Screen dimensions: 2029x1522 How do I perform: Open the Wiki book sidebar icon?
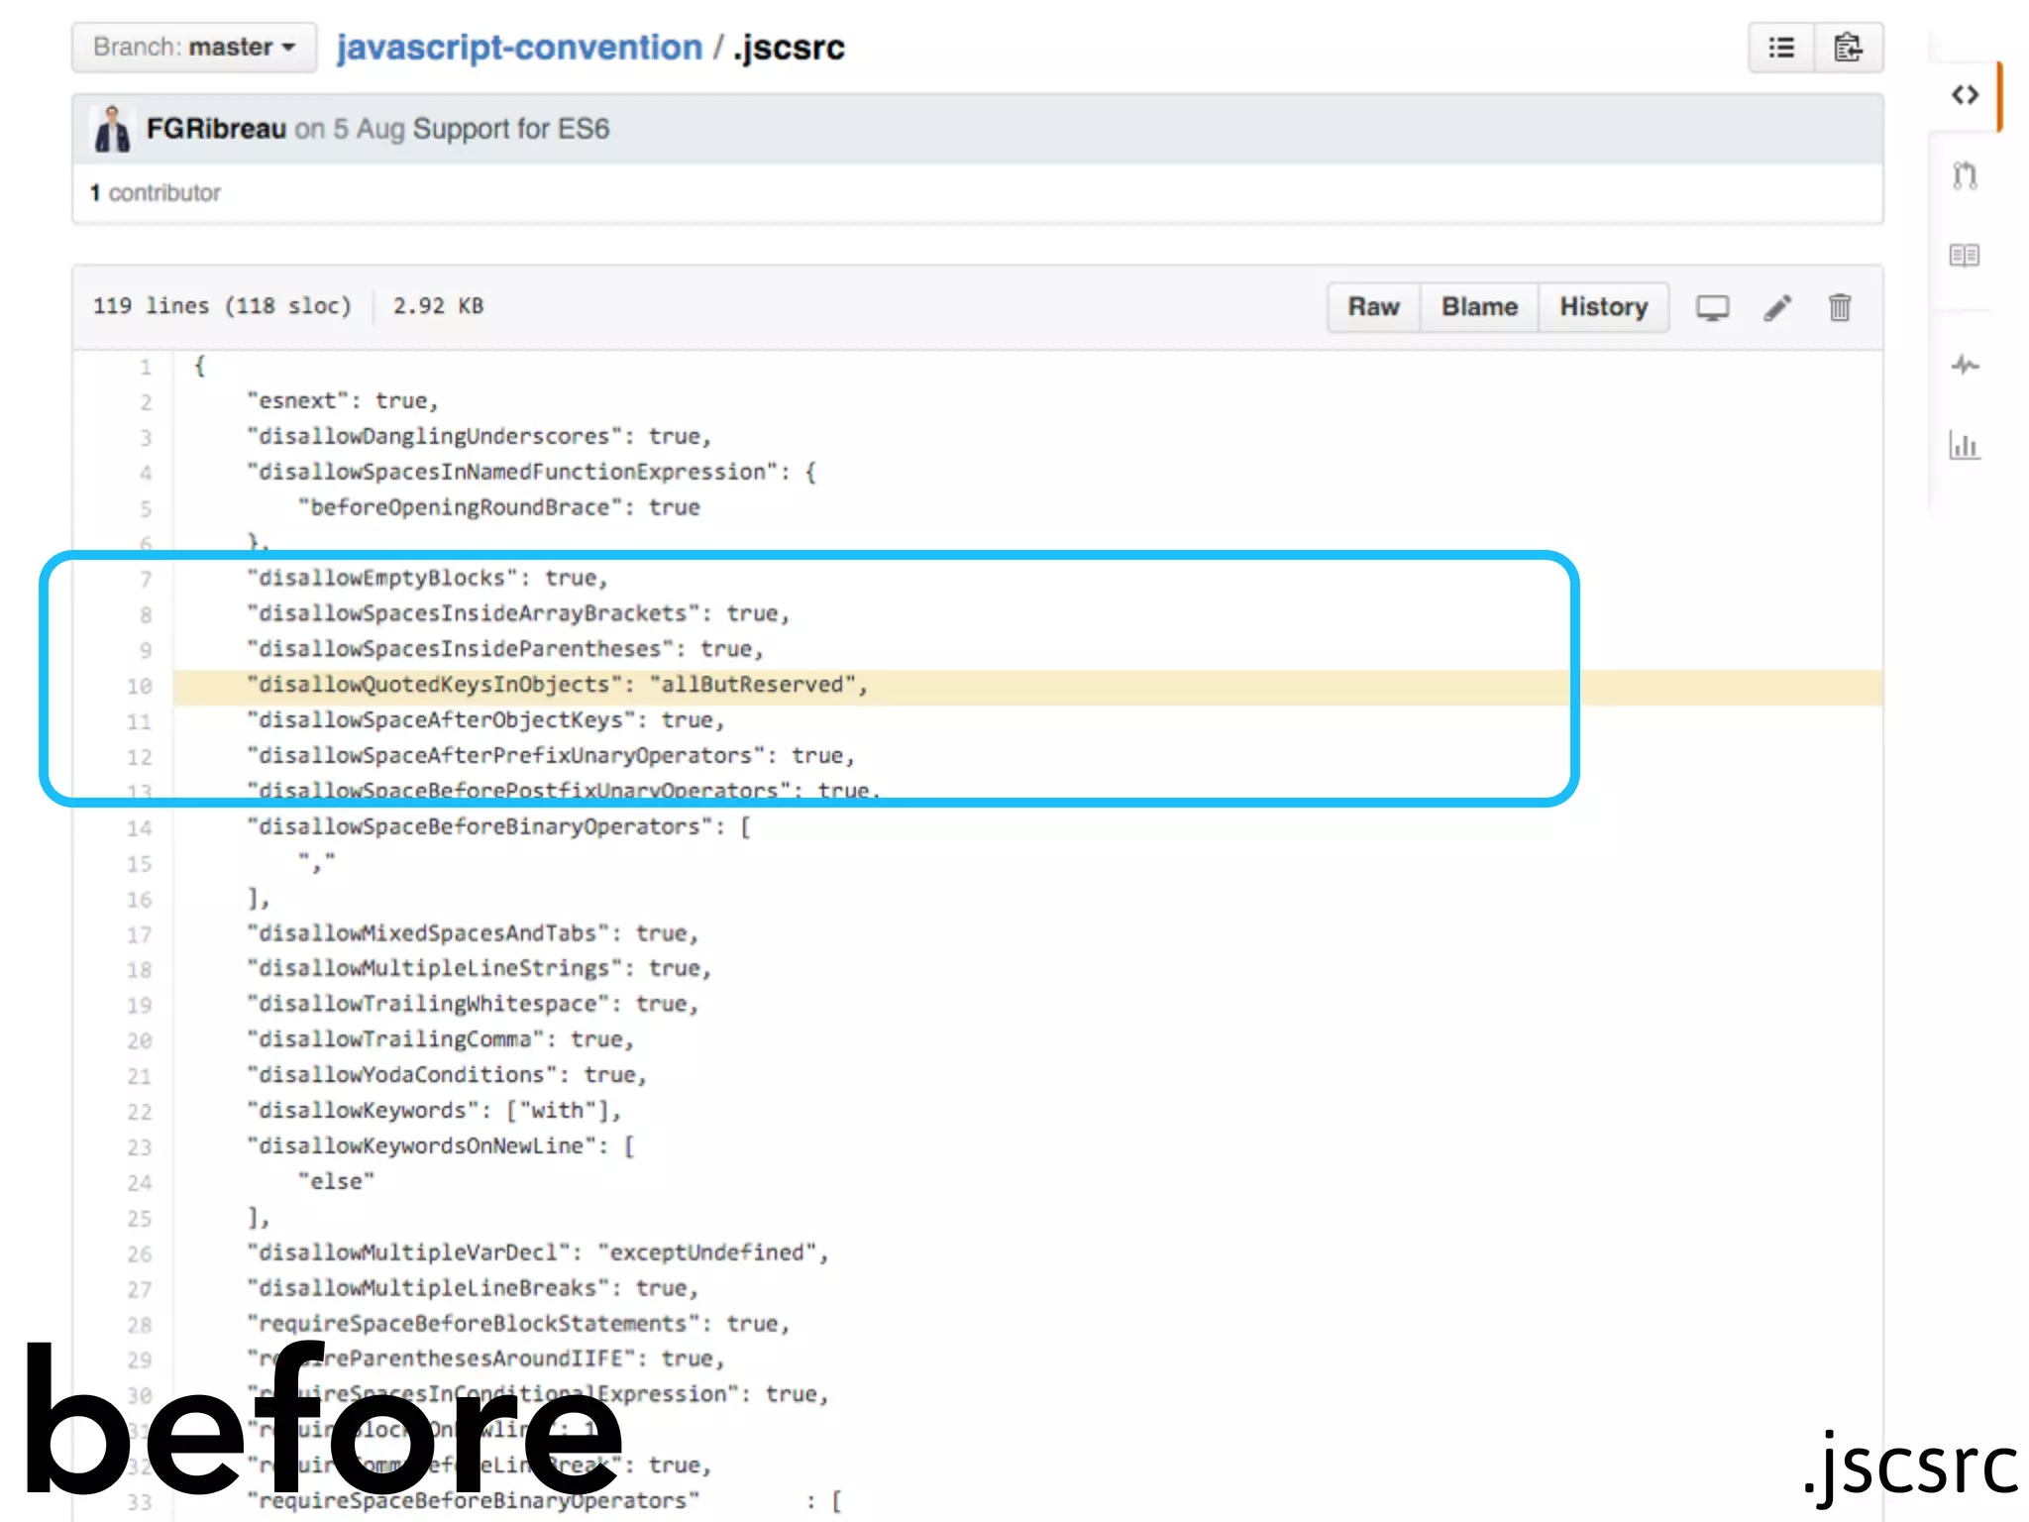pyautogui.click(x=1965, y=256)
